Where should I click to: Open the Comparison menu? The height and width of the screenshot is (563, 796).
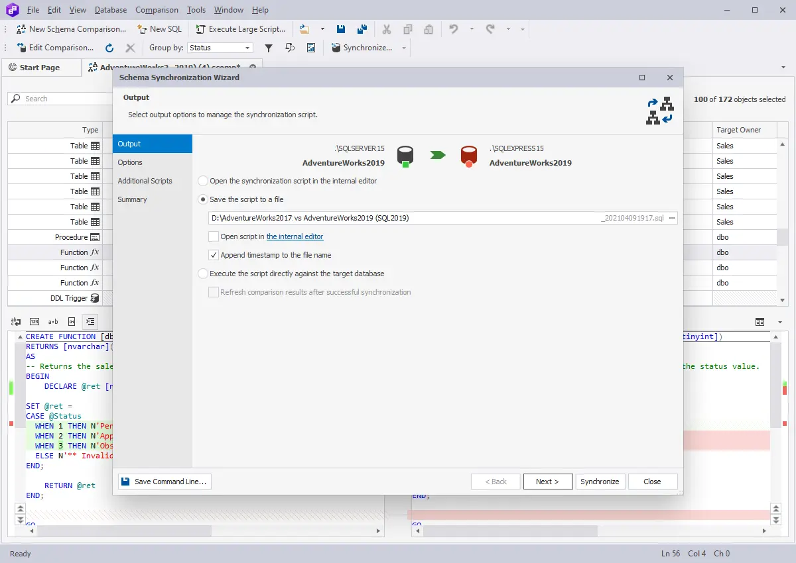(x=157, y=10)
